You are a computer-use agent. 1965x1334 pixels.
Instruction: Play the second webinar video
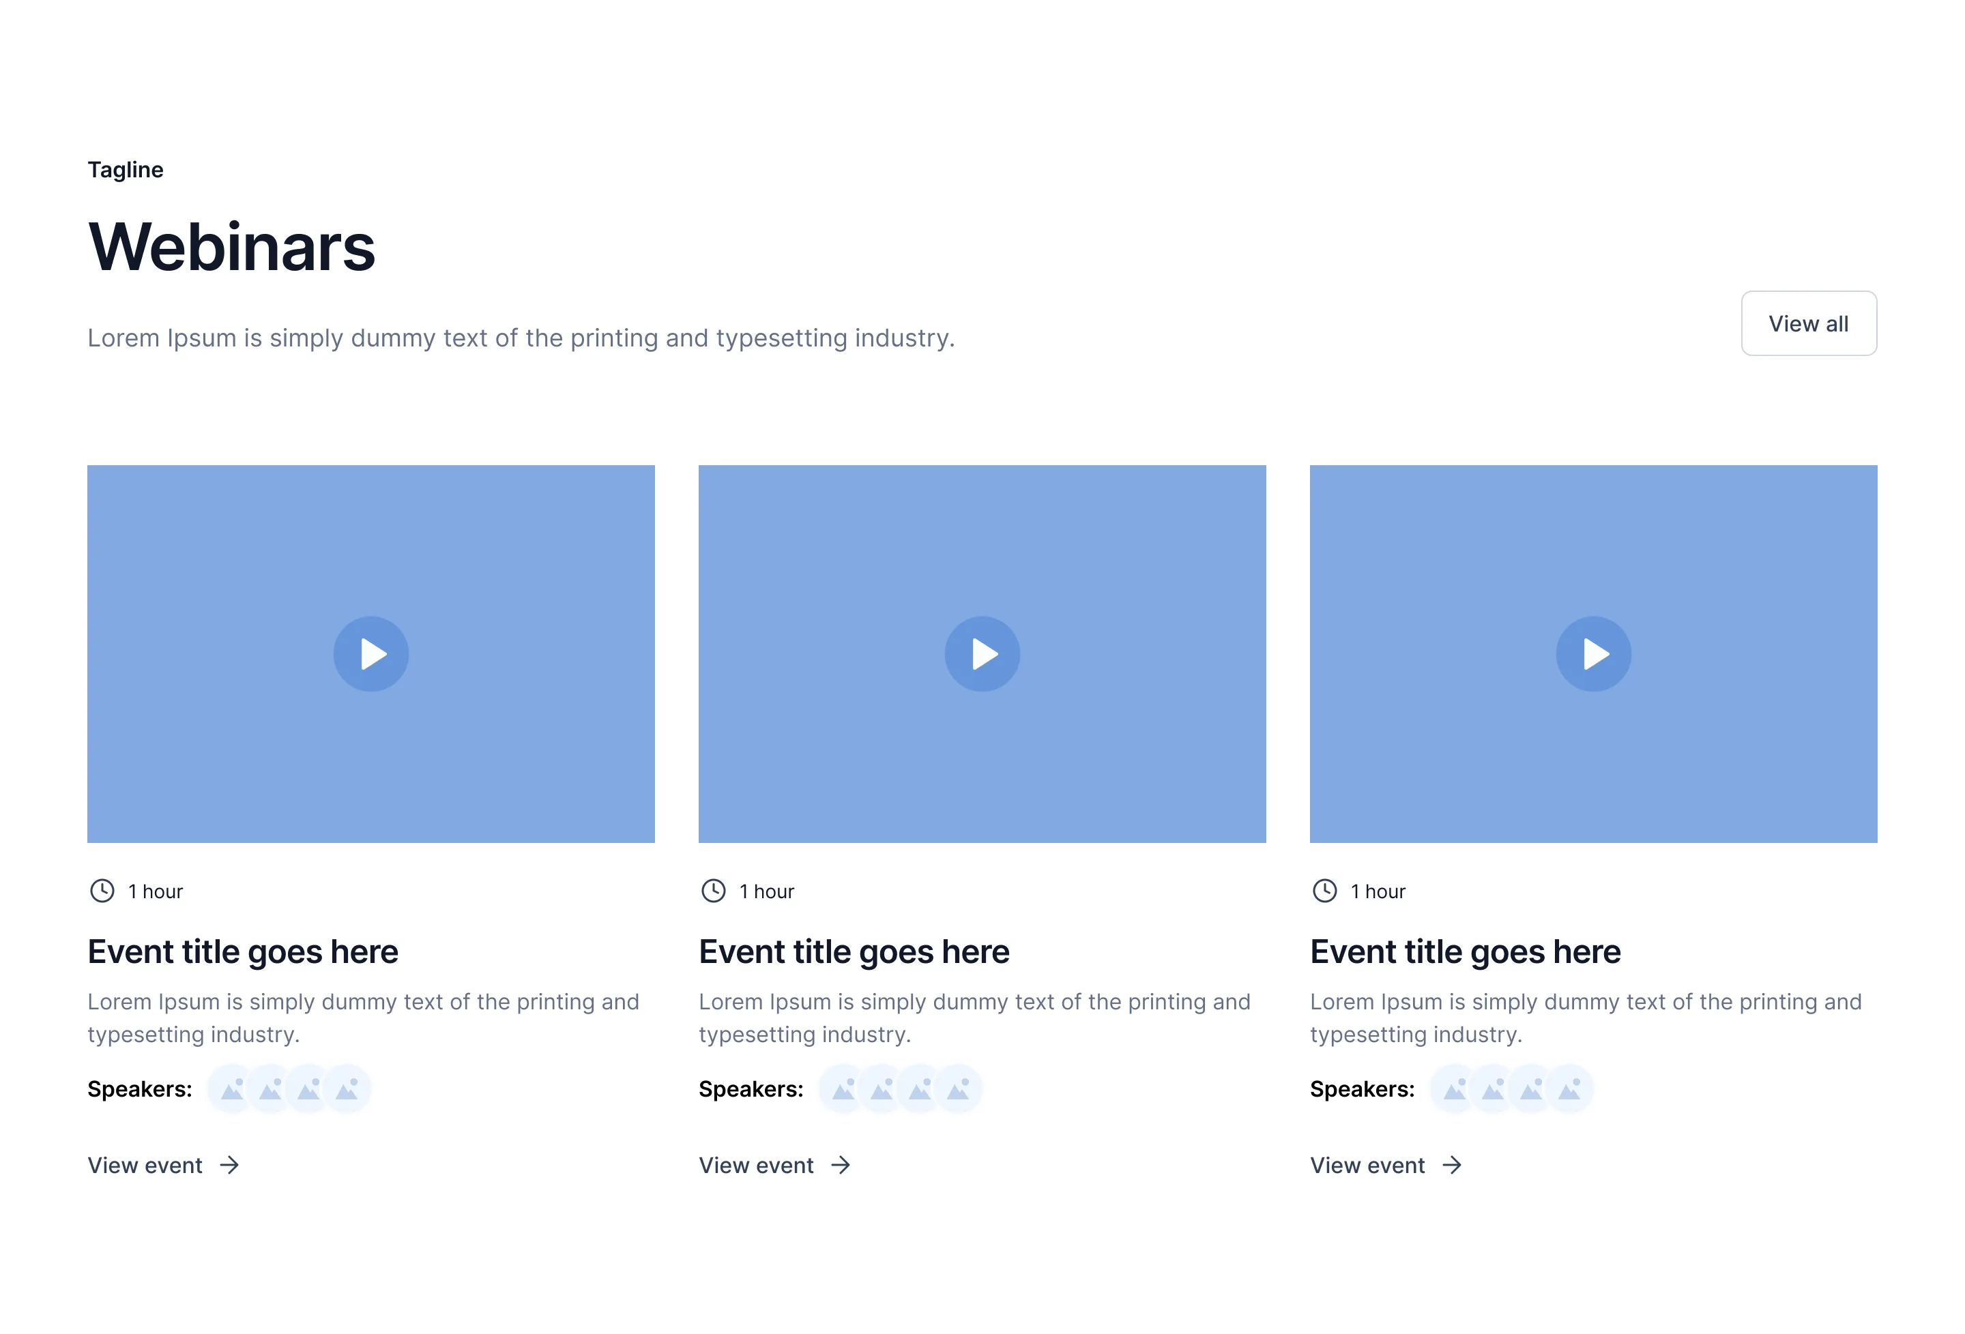tap(982, 653)
